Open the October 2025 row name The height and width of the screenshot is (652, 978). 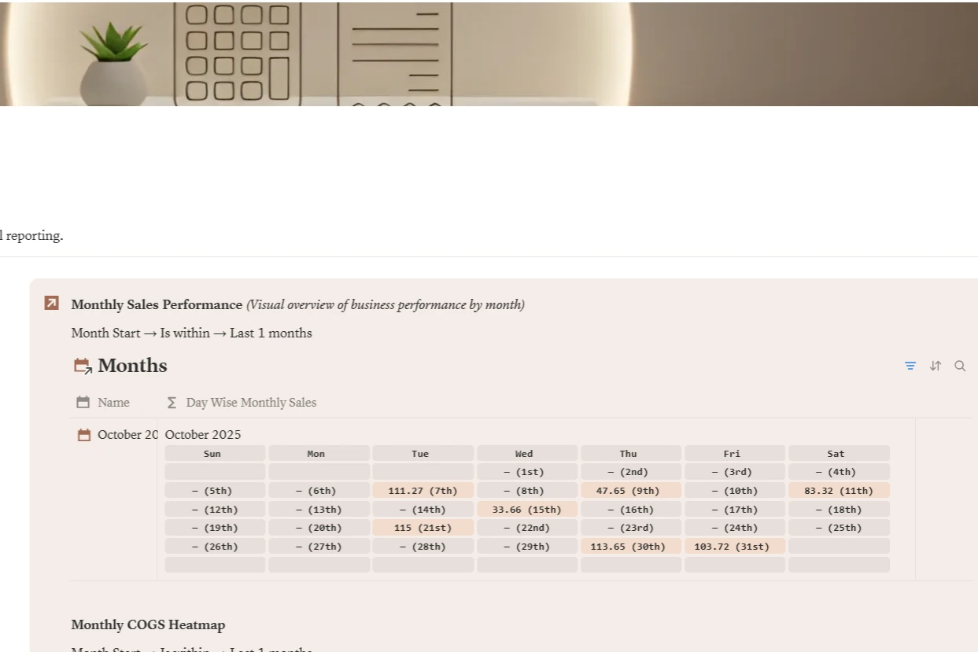[x=127, y=435]
